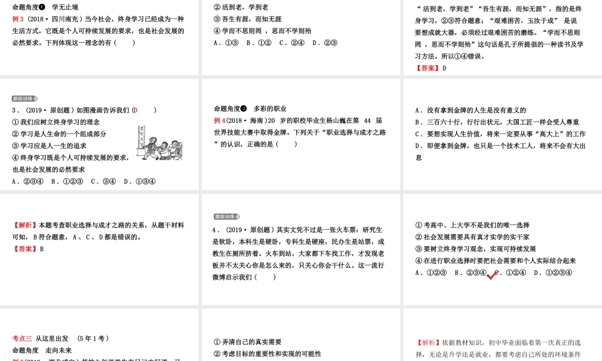
Task: Click the question line 3.(2019·原创题)如图漫画告诉我们
Action: (x=84, y=110)
